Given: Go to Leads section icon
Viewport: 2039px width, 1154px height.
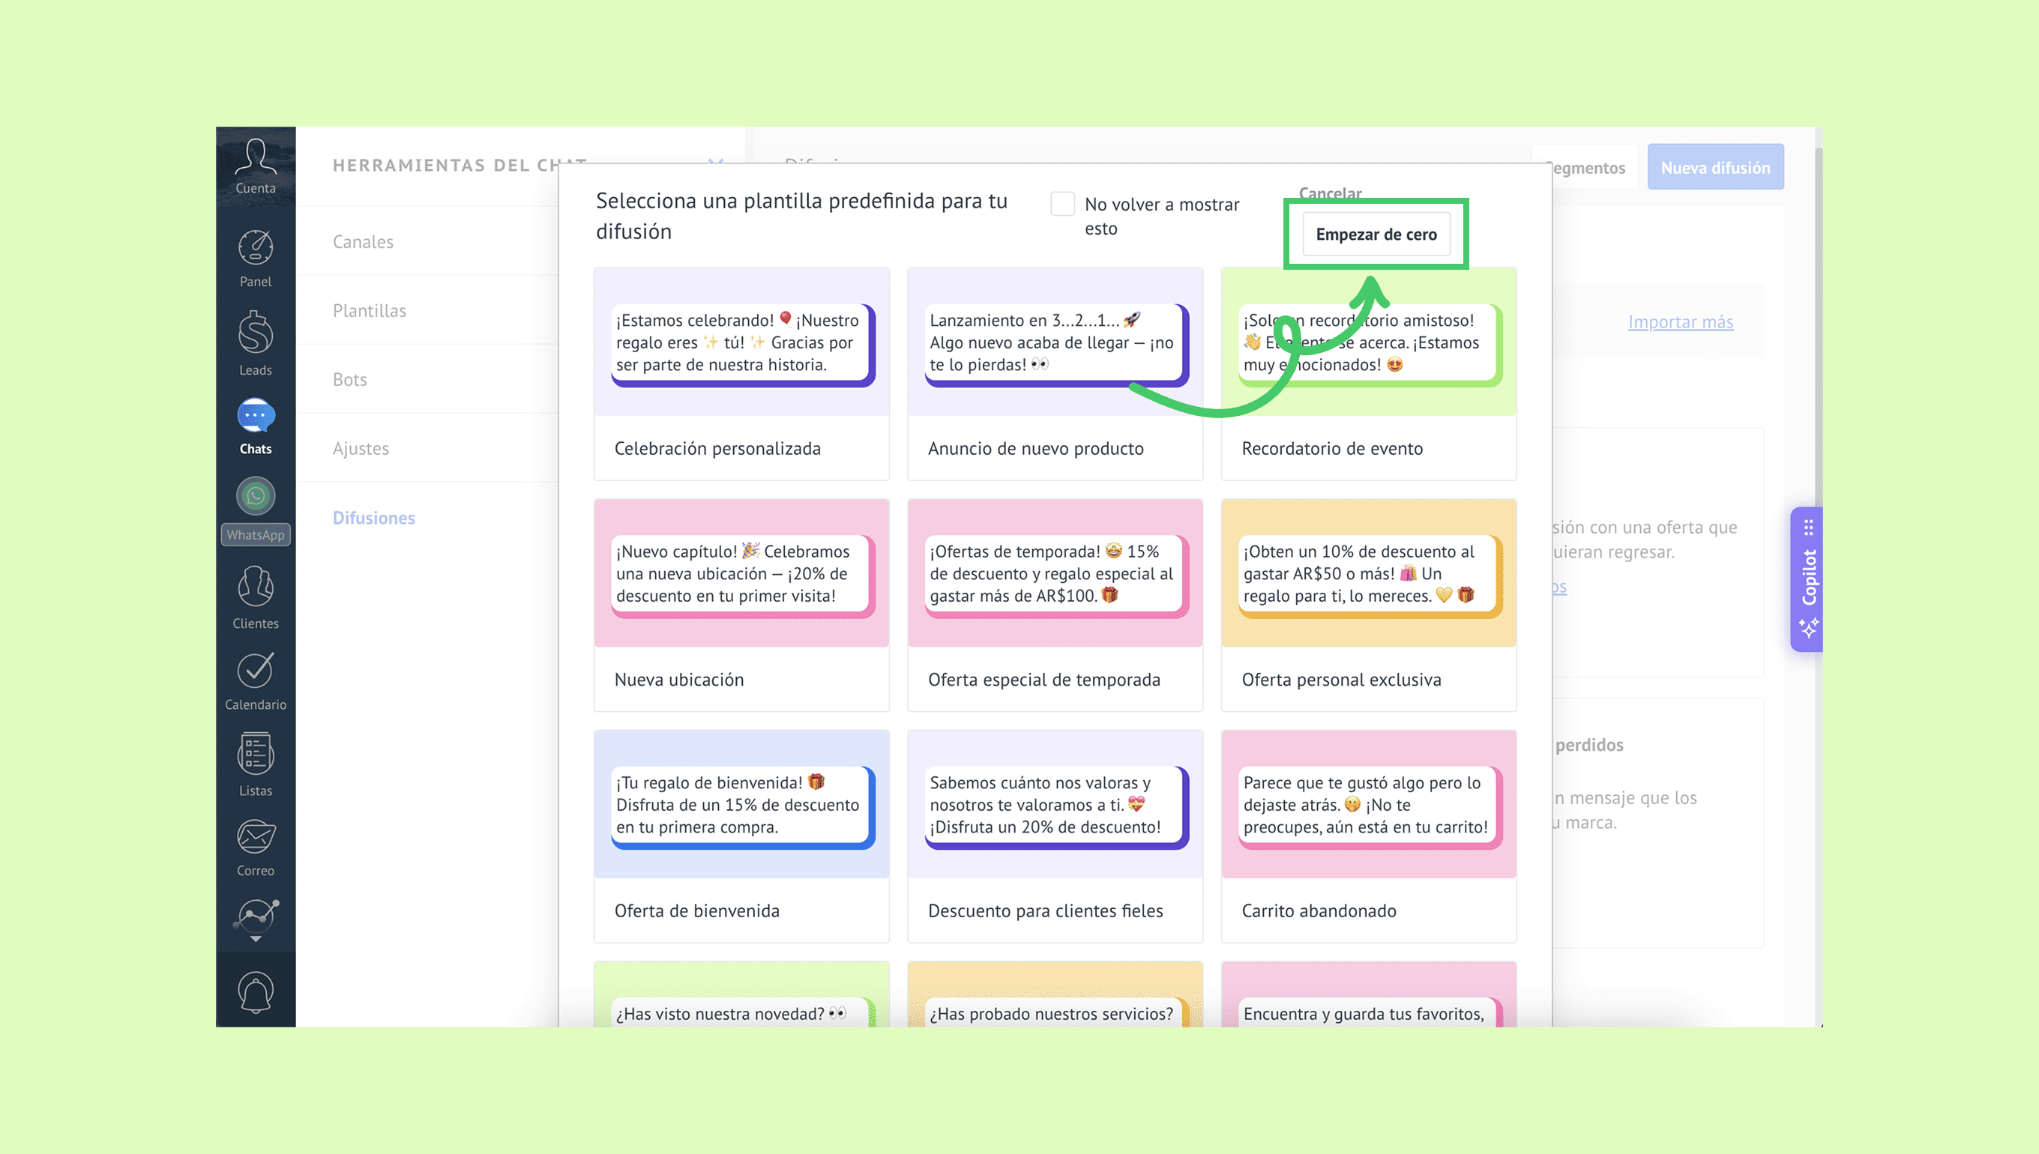Looking at the screenshot, I should [256, 333].
